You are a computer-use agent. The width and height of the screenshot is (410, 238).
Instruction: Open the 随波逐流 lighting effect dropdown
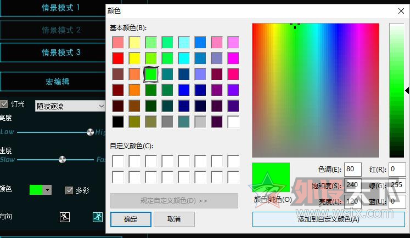point(70,106)
